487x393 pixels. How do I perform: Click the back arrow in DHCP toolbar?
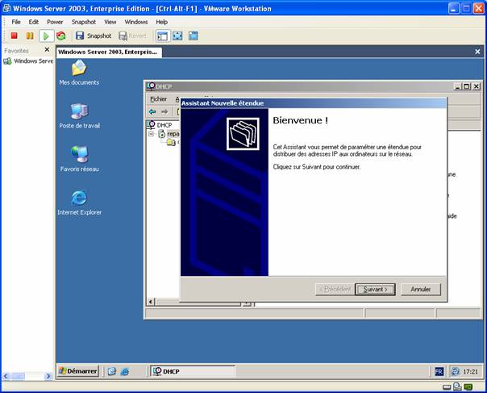[152, 111]
